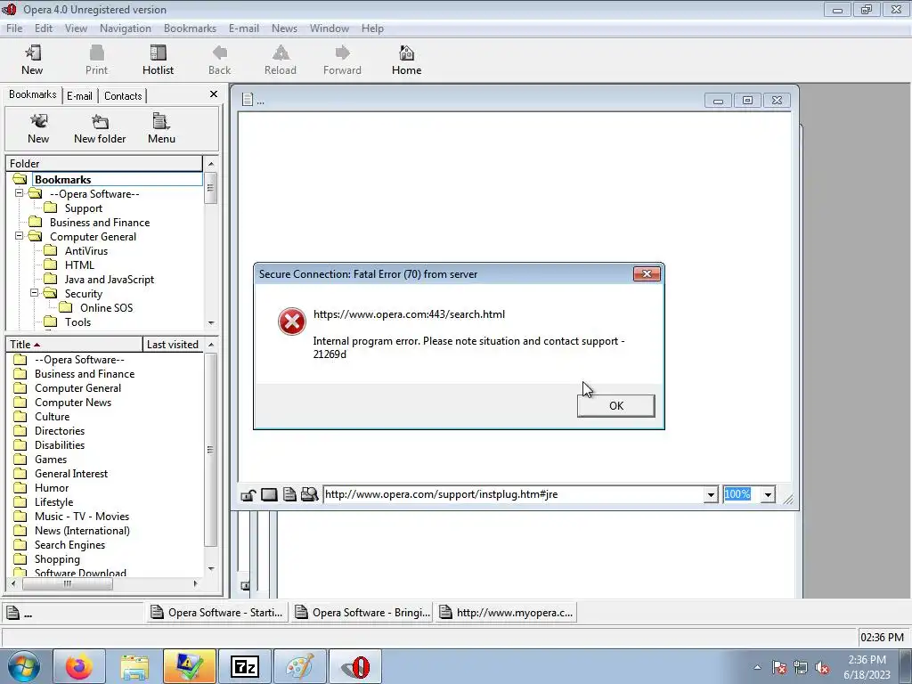Viewport: 912px width, 684px height.
Task: Click the Reload icon
Action: click(281, 53)
